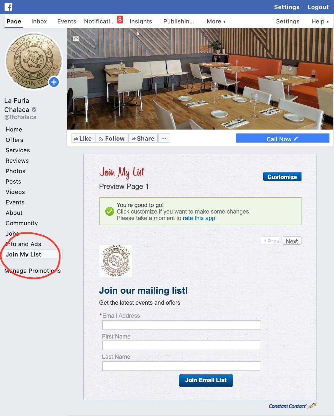Image resolution: width=334 pixels, height=416 pixels.
Task: Click the Customize button
Action: (x=282, y=177)
